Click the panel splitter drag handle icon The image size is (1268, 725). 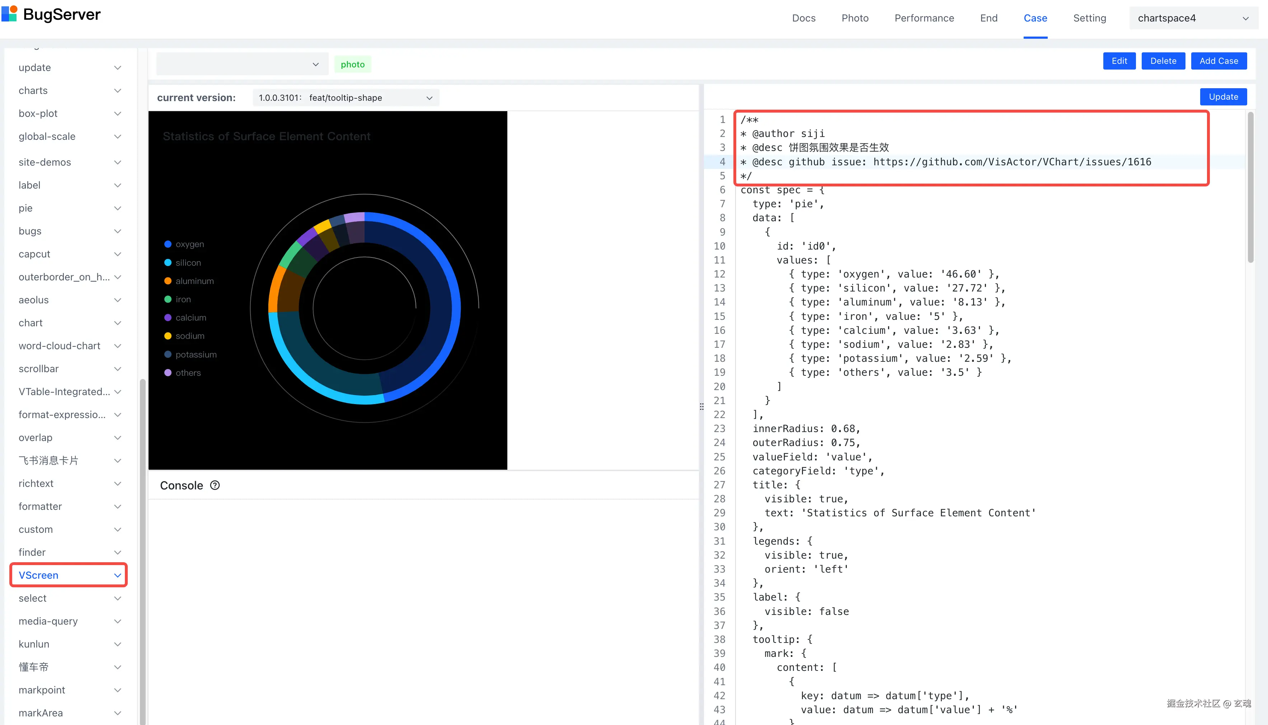701,407
